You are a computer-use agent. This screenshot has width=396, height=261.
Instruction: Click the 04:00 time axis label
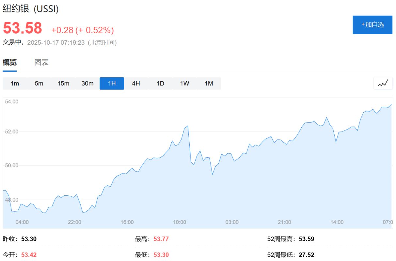22,222
